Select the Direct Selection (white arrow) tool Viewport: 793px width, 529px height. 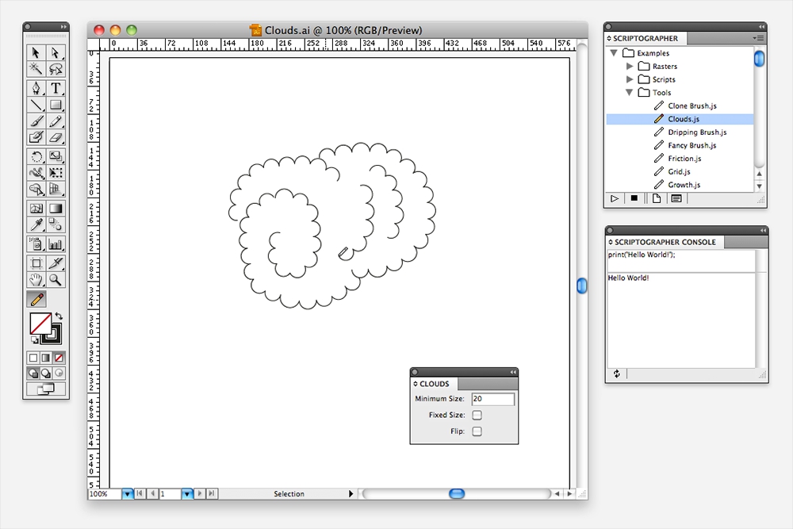56,52
